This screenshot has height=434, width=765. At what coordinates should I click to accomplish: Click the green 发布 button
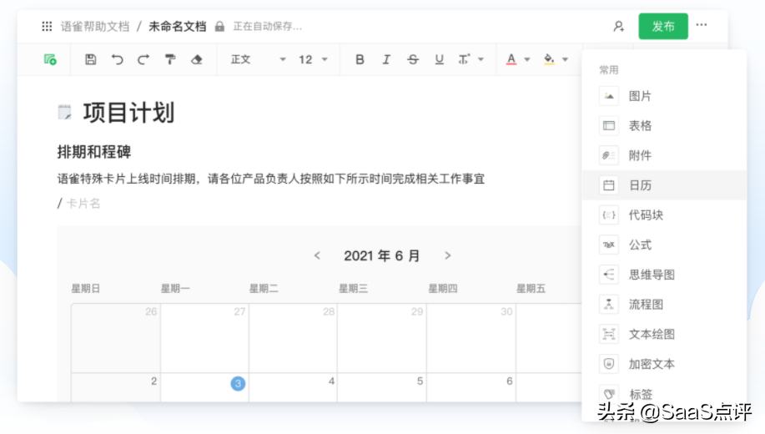tap(663, 26)
